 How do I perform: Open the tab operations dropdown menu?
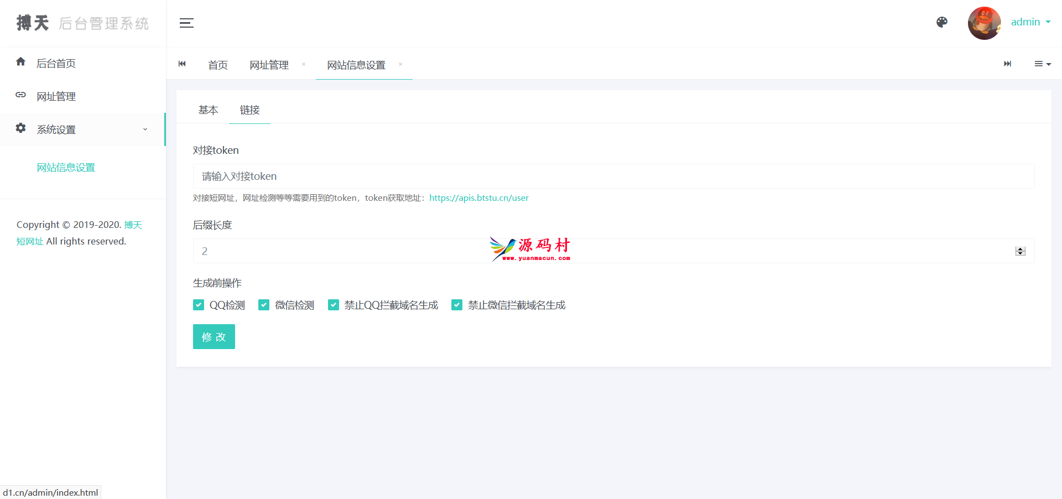tap(1042, 64)
